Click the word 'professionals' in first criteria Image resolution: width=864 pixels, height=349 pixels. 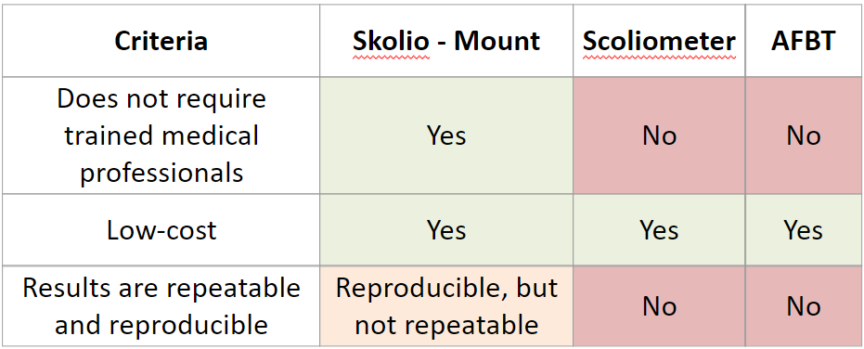click(x=161, y=174)
